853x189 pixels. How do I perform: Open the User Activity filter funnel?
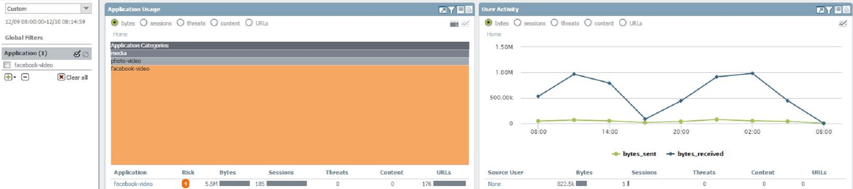(829, 9)
